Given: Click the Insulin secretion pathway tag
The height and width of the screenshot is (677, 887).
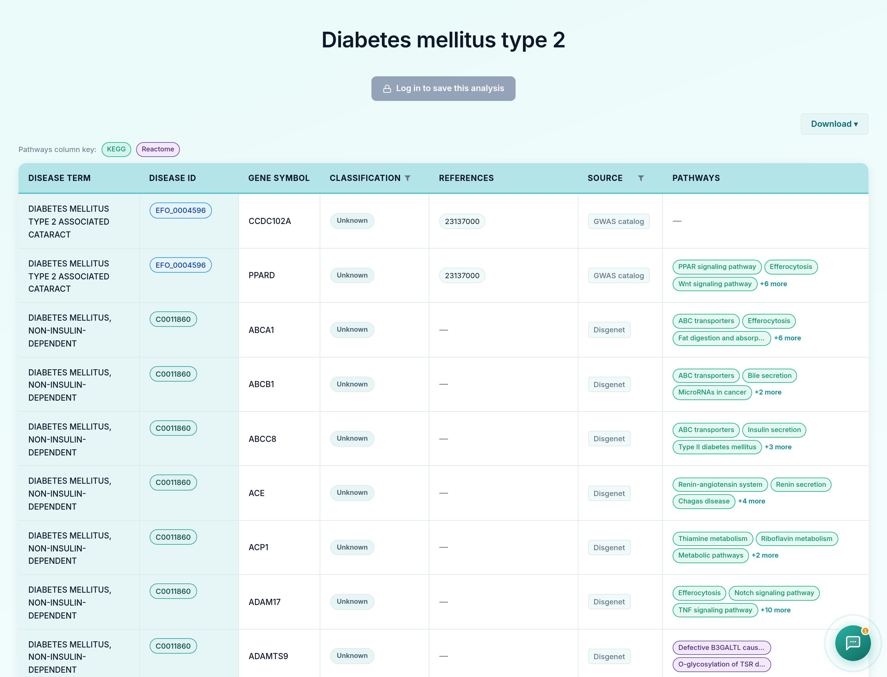Looking at the screenshot, I should tap(774, 430).
